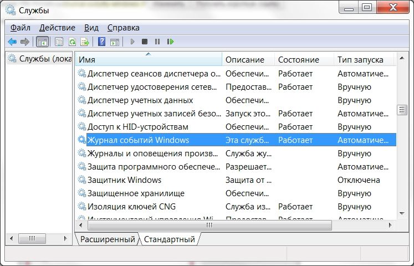Screen dimensions: 414x266
Task: Sort by the Имя column header
Action: (x=149, y=60)
